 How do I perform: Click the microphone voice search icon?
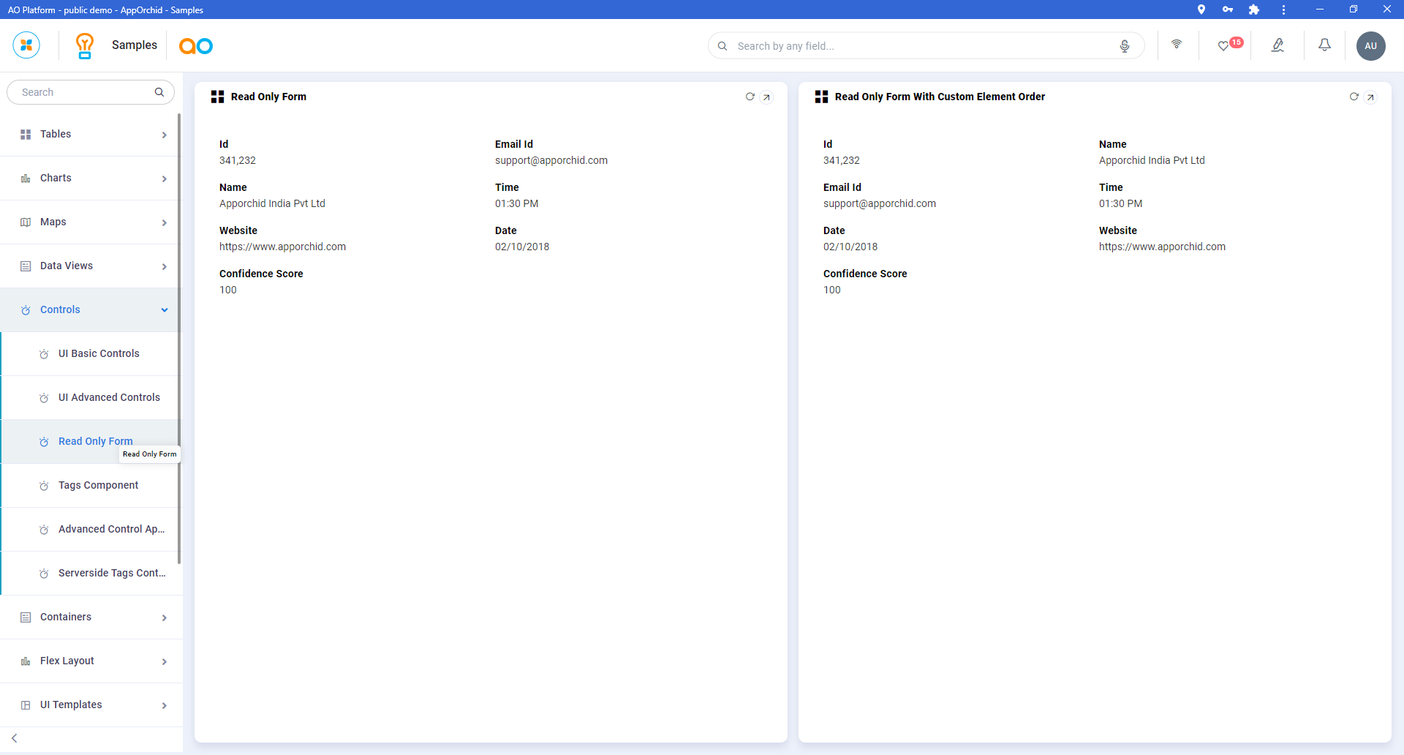[x=1124, y=46]
